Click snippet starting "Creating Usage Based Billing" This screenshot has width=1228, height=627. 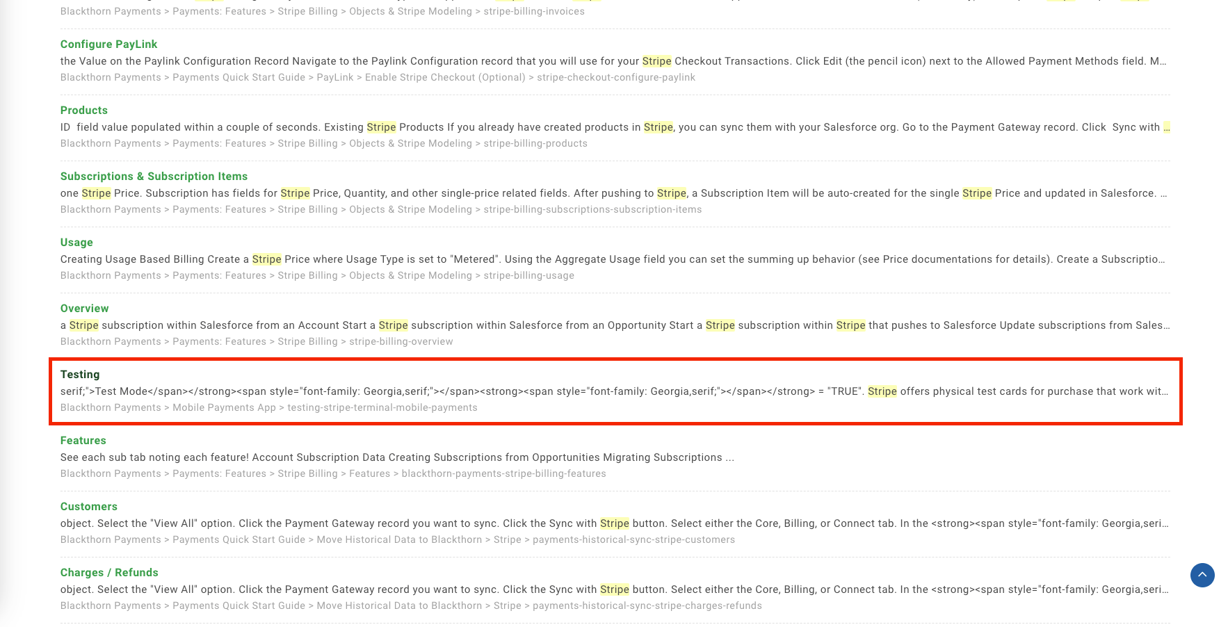pyautogui.click(x=613, y=259)
